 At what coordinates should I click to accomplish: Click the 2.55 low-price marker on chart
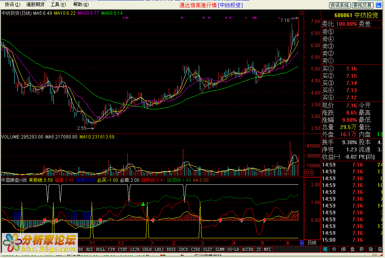pos(86,128)
